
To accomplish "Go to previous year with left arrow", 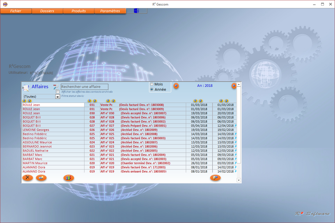I will click(176, 86).
